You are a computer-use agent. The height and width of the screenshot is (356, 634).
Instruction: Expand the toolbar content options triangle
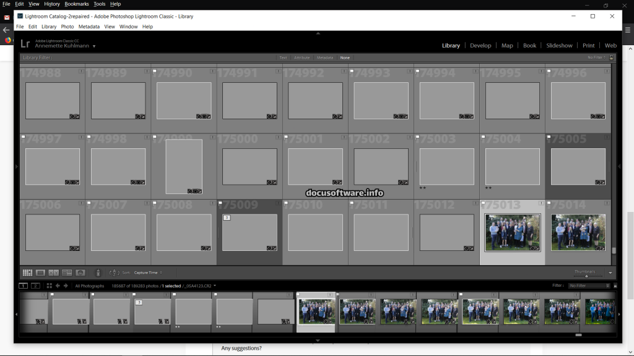pyautogui.click(x=610, y=273)
